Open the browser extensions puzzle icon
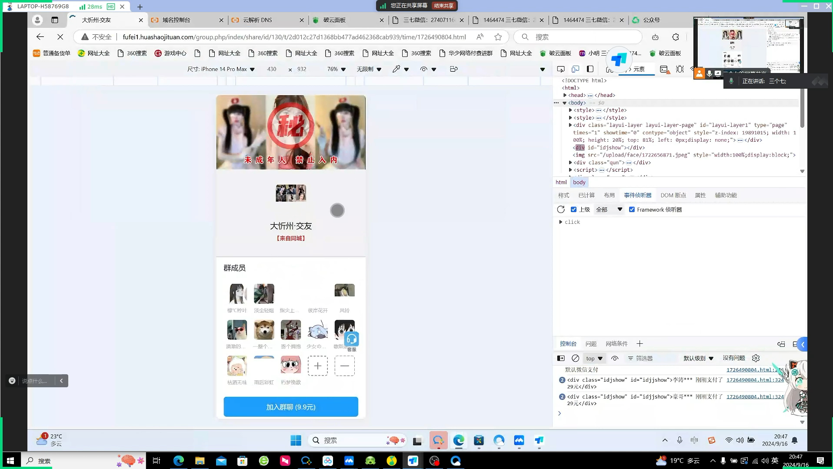 point(676,37)
